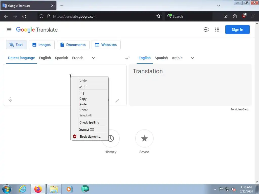The image size is (259, 194).
Task: Open the Firefox extensions puzzle icon
Action: [235, 16]
